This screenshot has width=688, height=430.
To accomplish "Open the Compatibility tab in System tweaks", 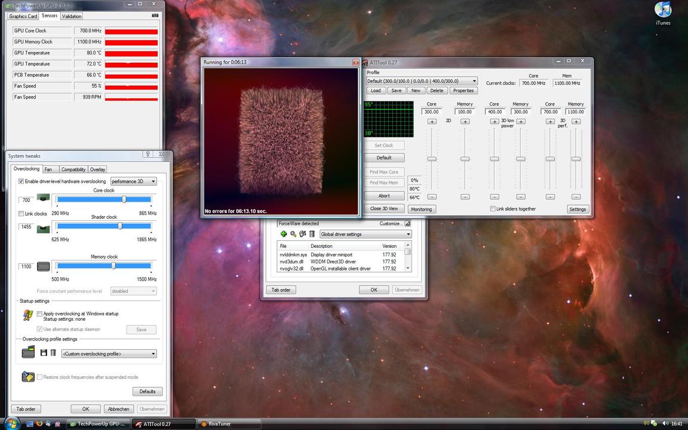I will coord(73,170).
